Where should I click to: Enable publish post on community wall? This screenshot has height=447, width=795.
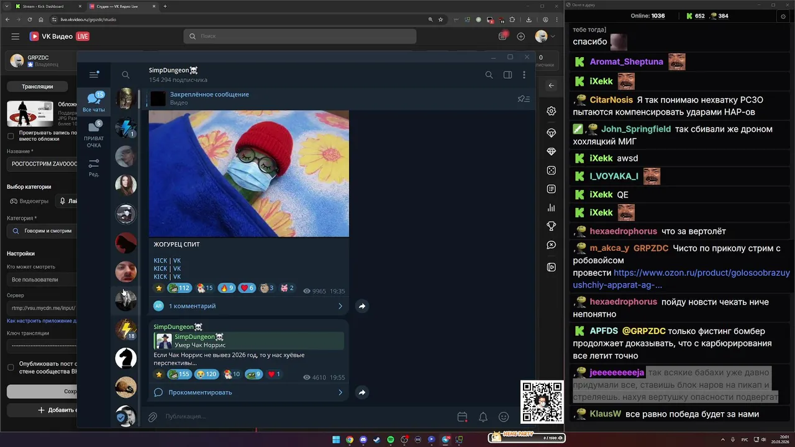(11, 368)
